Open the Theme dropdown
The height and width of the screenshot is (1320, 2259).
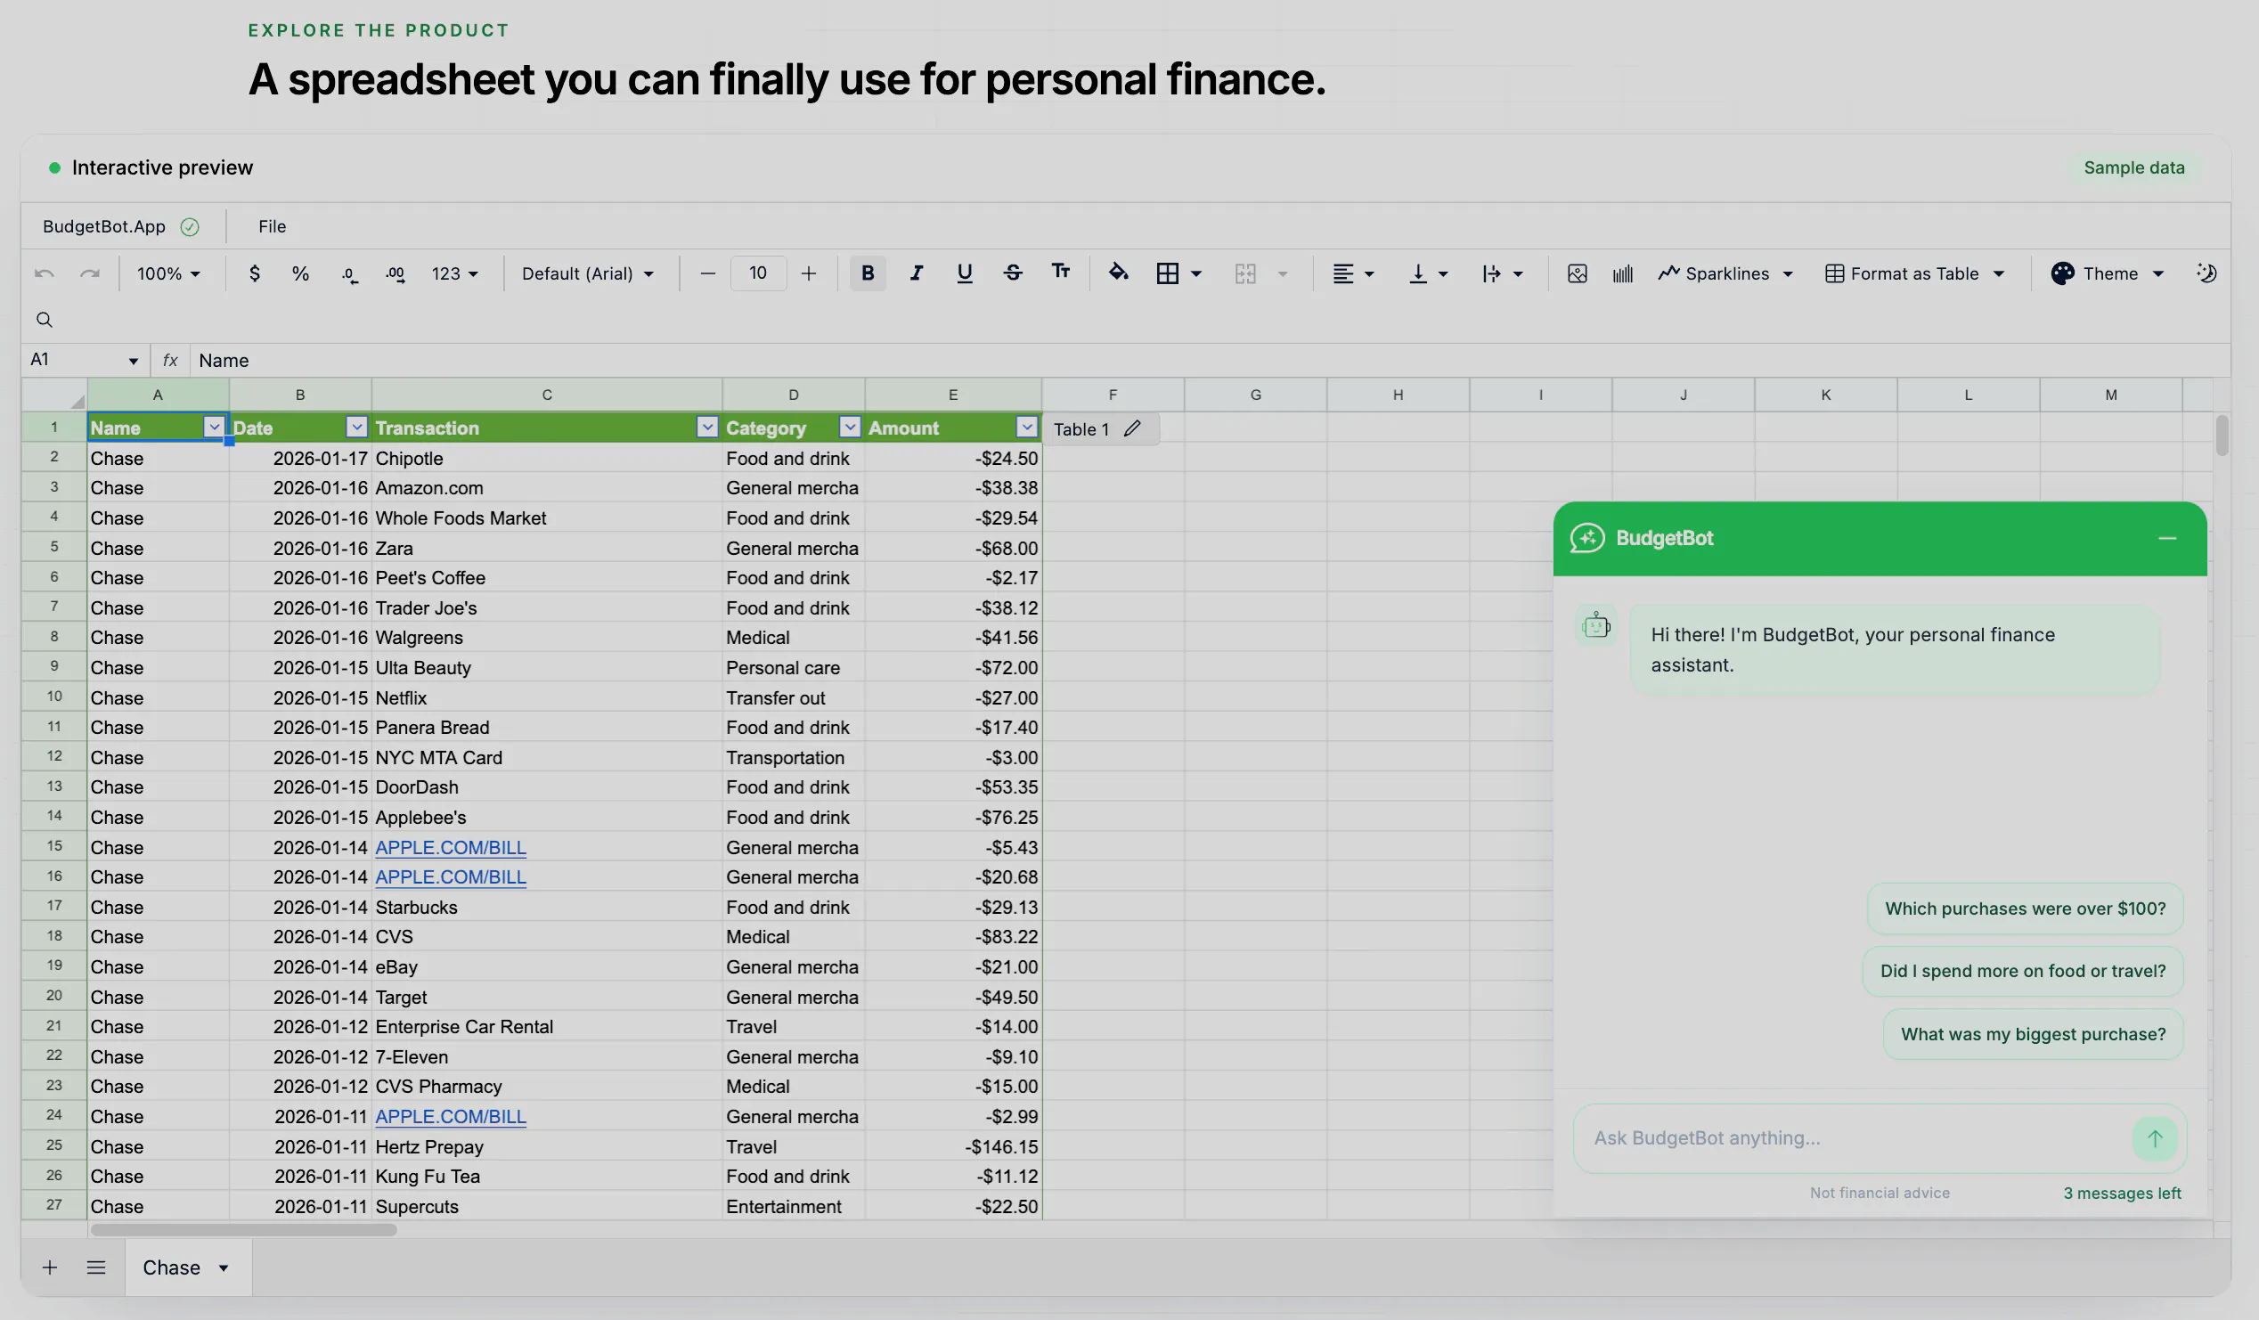2108,273
